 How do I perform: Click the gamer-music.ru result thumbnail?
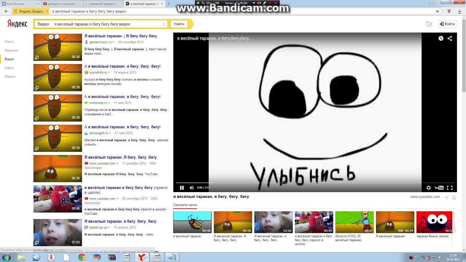point(58,47)
